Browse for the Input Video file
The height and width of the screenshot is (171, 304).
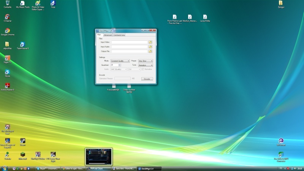click(150, 42)
